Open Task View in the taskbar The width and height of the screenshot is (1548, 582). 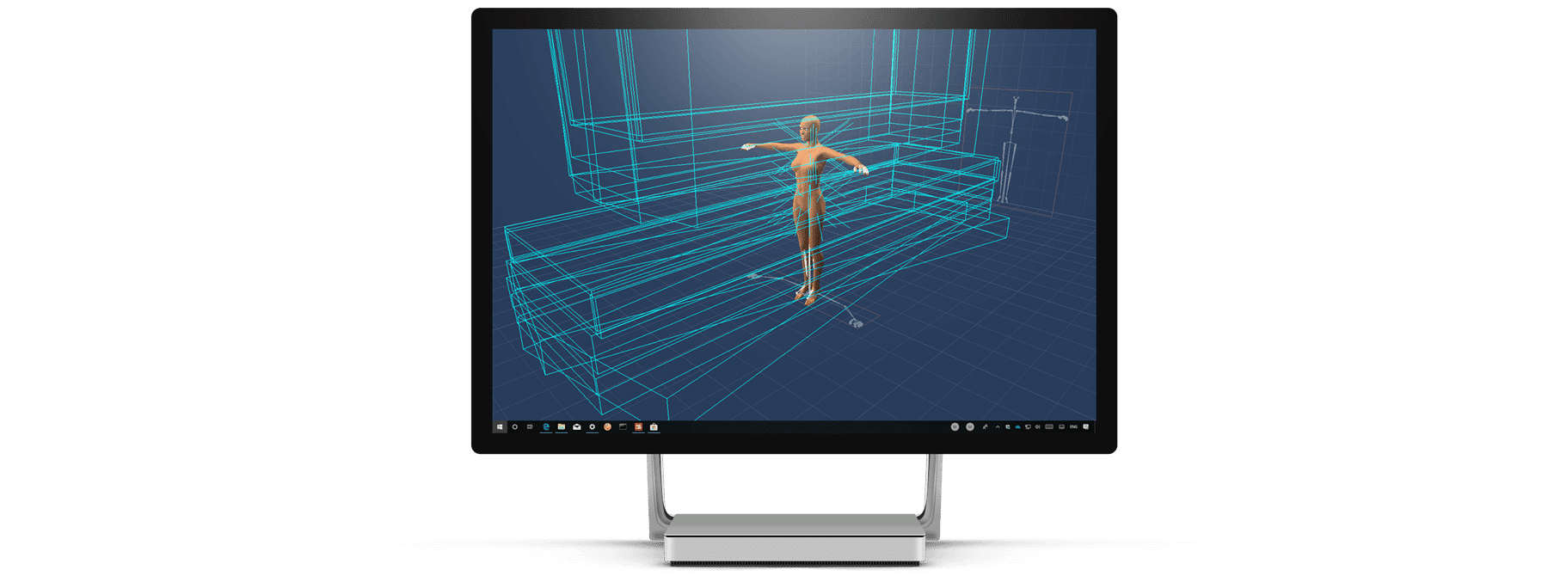pyautogui.click(x=530, y=426)
